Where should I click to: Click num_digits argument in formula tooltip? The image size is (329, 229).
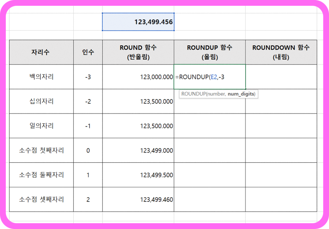[x=241, y=94]
